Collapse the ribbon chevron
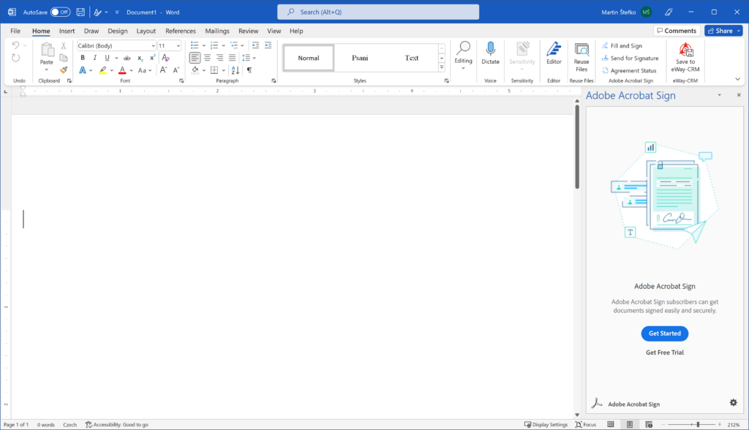This screenshot has width=749, height=430. [737, 79]
